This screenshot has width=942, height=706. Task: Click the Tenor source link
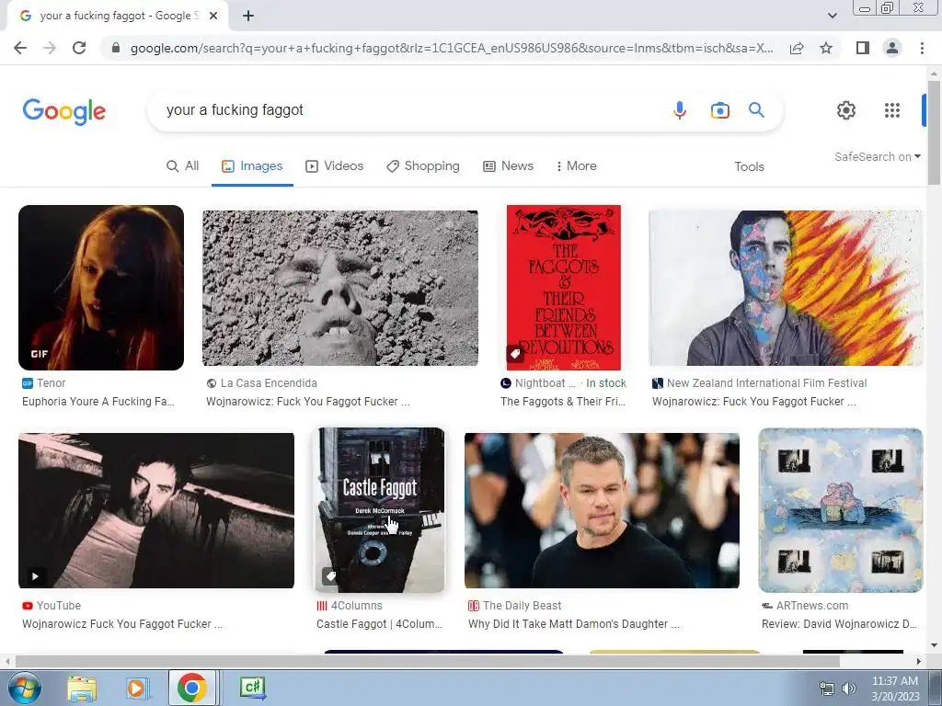coord(44,383)
